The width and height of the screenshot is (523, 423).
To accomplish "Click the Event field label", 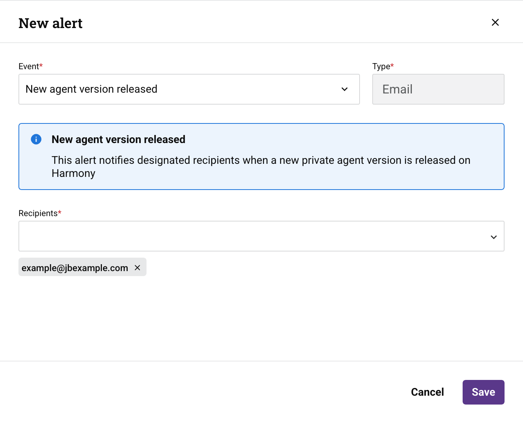I will [28, 66].
